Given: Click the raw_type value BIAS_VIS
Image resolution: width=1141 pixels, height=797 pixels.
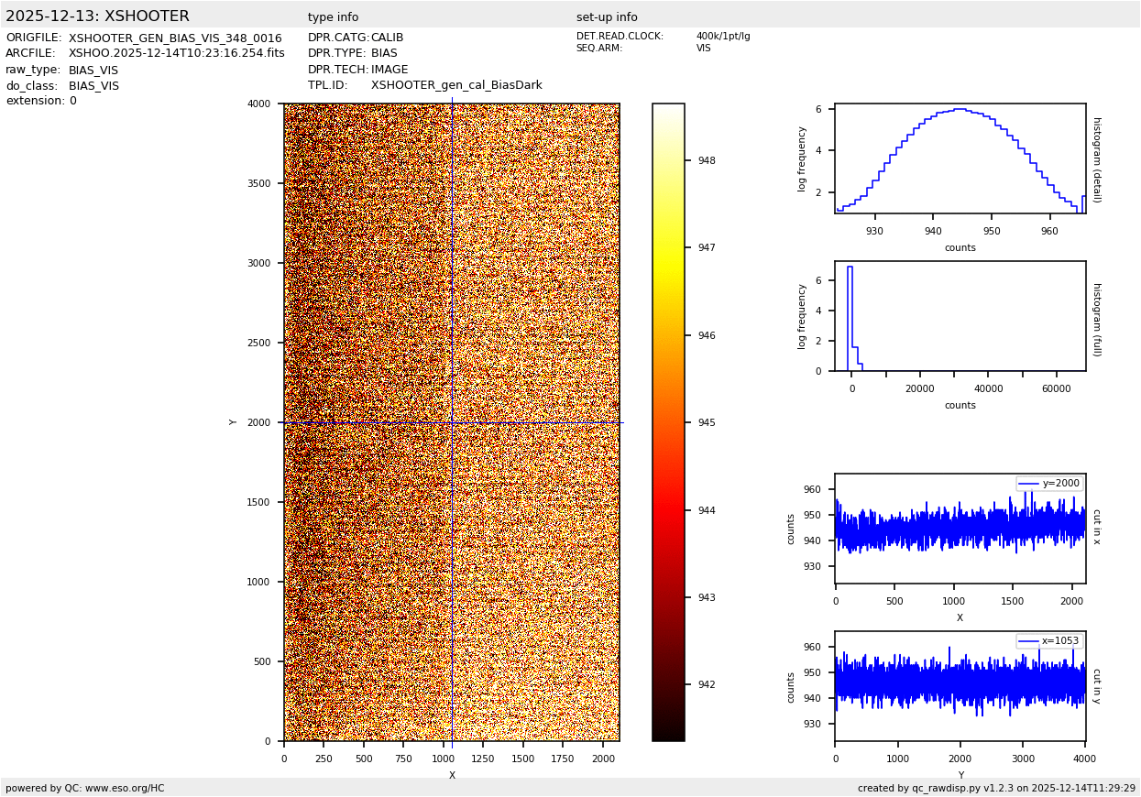Looking at the screenshot, I should point(93,71).
